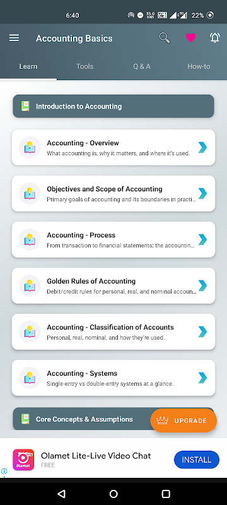Tap the chevron next to Accounting - Systems

coord(202,377)
